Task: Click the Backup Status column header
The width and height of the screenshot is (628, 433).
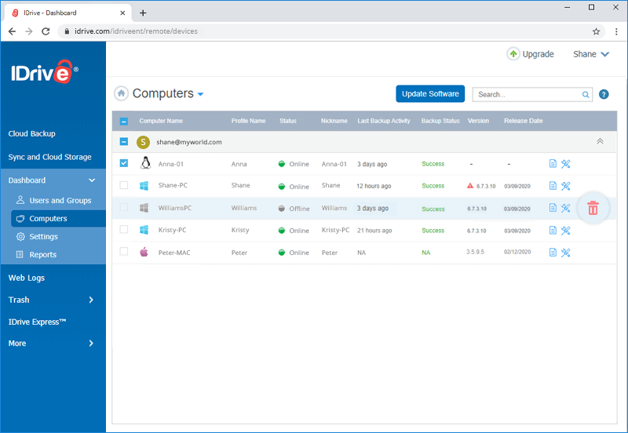Action: click(440, 121)
